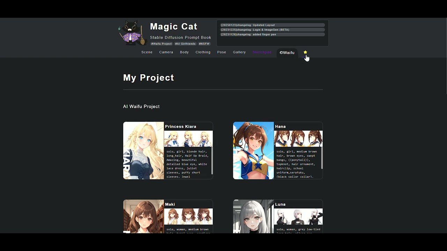447x251 pixels.
Task: View Luna triple-pose preview strip
Action: click(x=298, y=216)
